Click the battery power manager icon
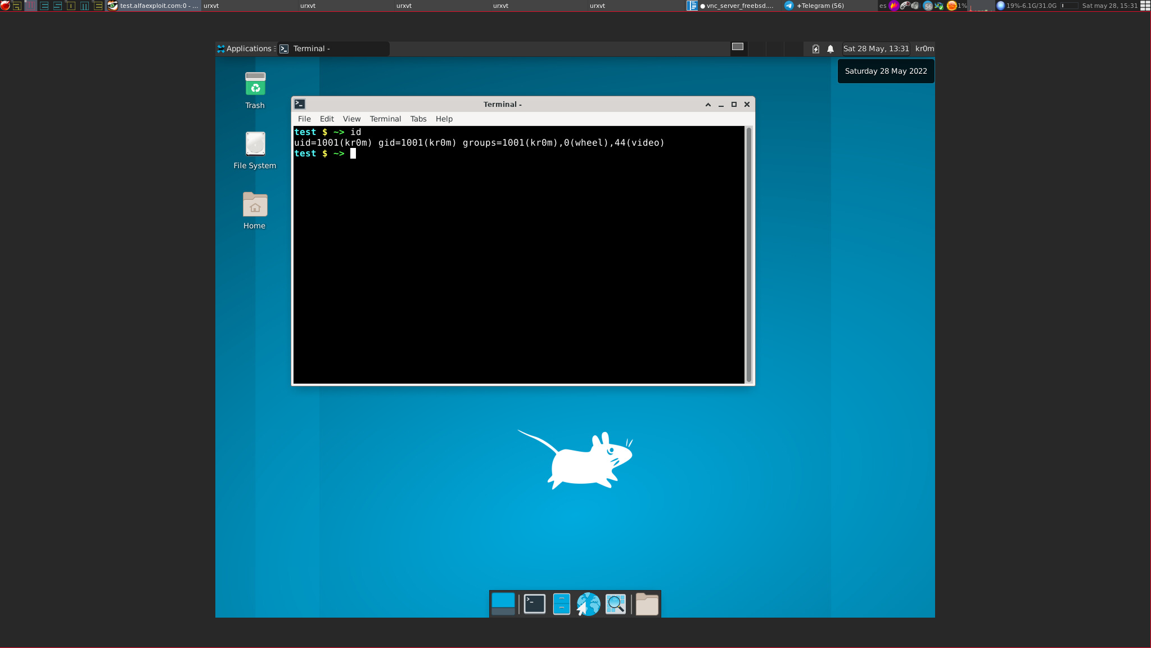 click(815, 49)
